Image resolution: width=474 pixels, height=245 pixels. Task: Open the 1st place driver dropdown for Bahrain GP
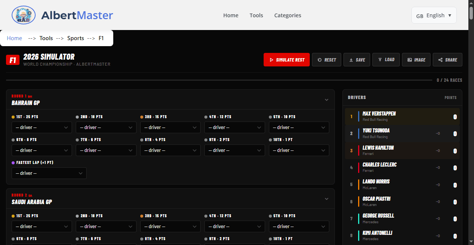tap(42, 127)
